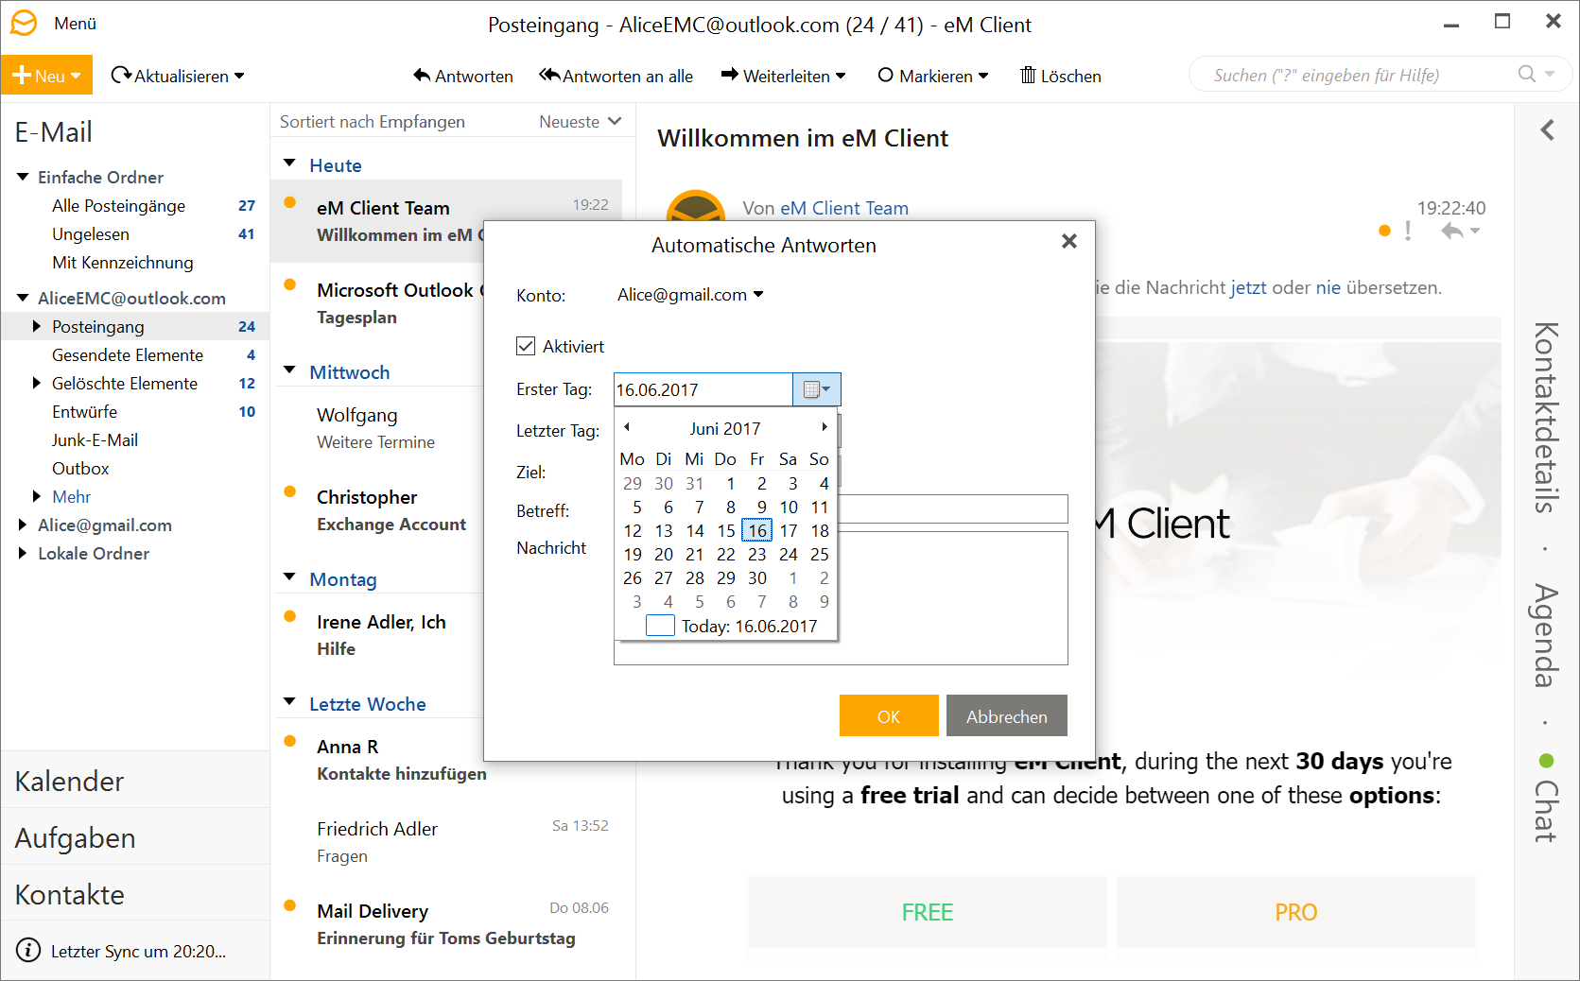This screenshot has height=981, width=1580.
Task: Collapse the Letzte Woche group
Action: (290, 702)
